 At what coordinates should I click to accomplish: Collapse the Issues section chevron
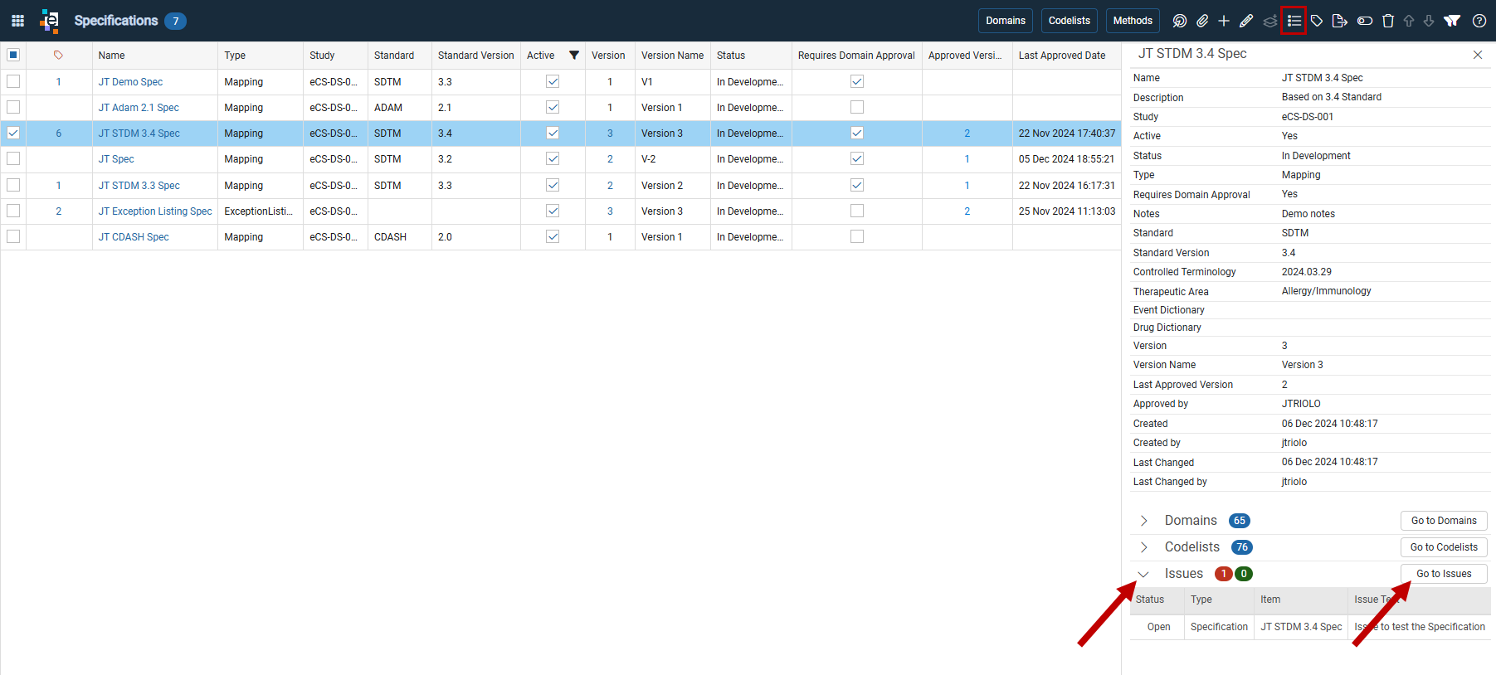pyautogui.click(x=1144, y=574)
